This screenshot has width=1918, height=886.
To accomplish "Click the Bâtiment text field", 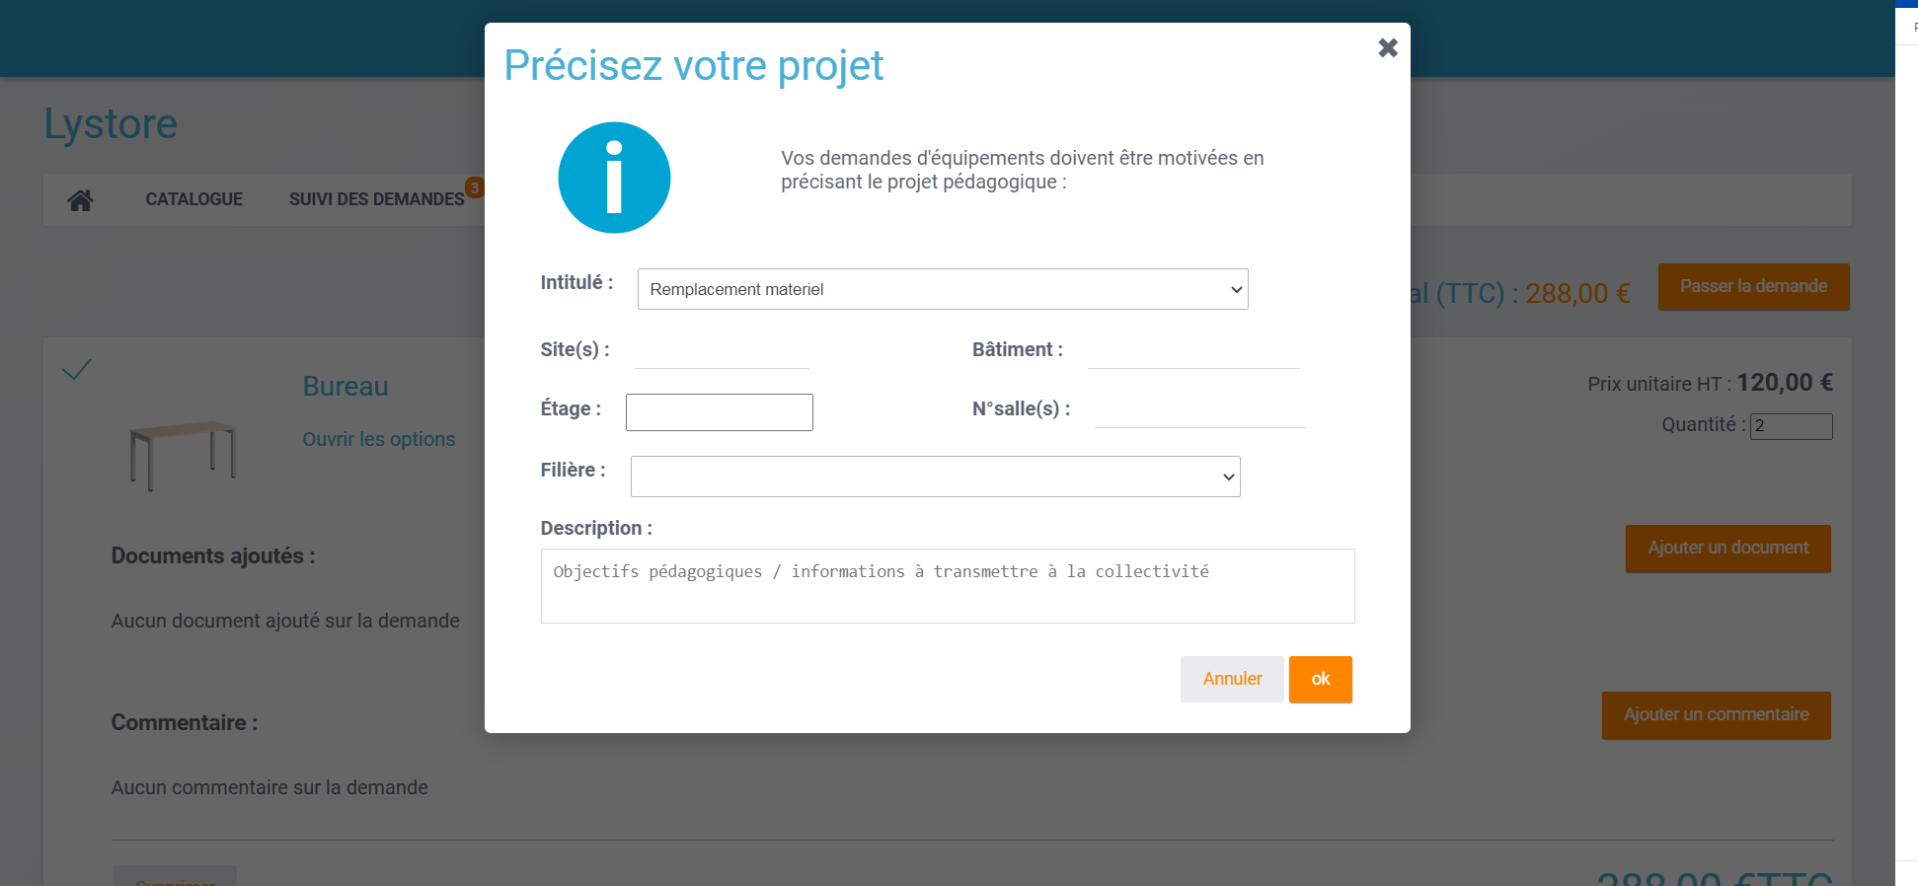I will point(1192,351).
